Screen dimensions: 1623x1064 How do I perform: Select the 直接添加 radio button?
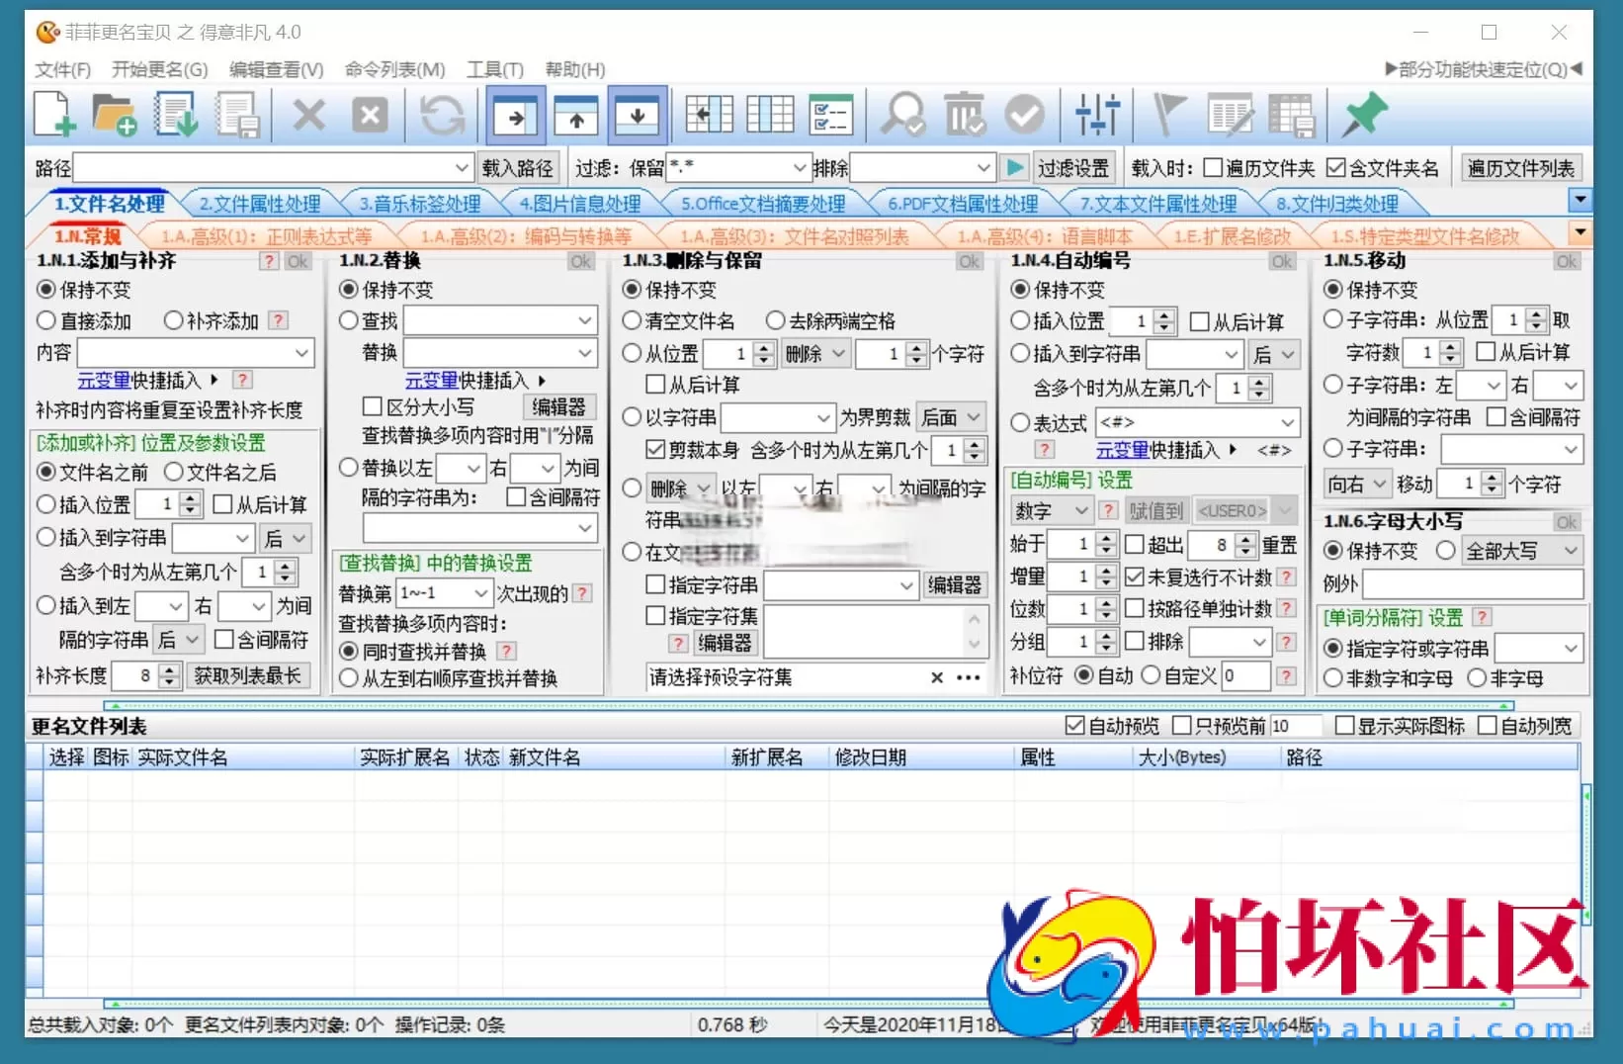(x=46, y=321)
